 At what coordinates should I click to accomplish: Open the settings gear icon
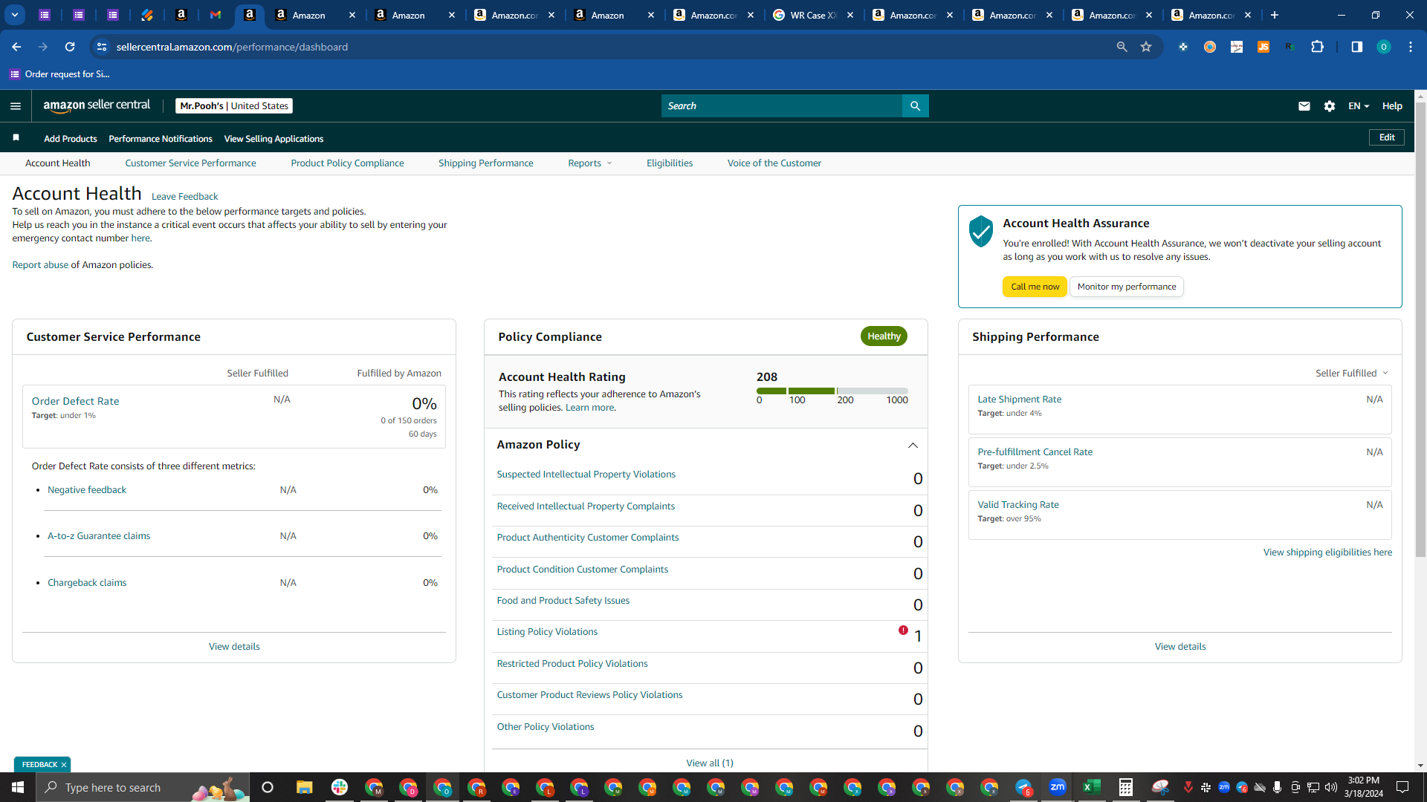coord(1330,106)
